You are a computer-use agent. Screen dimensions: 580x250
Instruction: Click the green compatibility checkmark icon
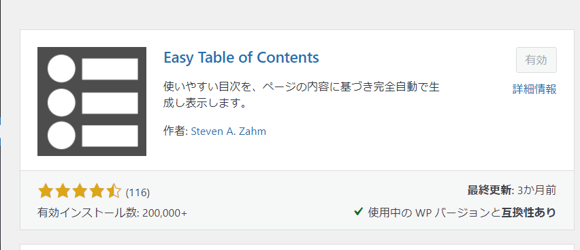(357, 212)
